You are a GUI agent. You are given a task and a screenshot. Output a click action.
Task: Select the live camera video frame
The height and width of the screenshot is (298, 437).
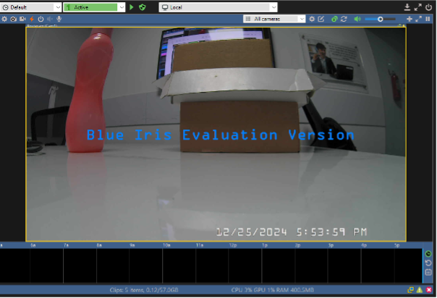(x=216, y=135)
